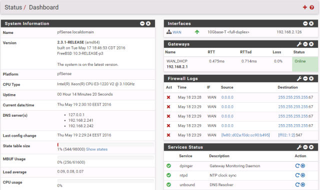Click the WAN network interface icon
Screen dimensions: 320x190
(169, 32)
